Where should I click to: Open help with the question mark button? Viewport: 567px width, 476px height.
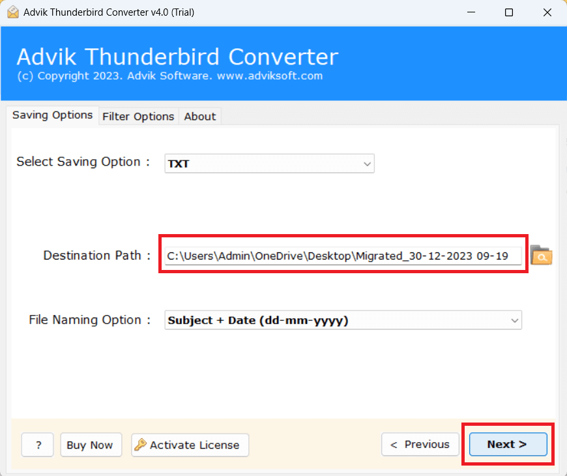tap(38, 445)
